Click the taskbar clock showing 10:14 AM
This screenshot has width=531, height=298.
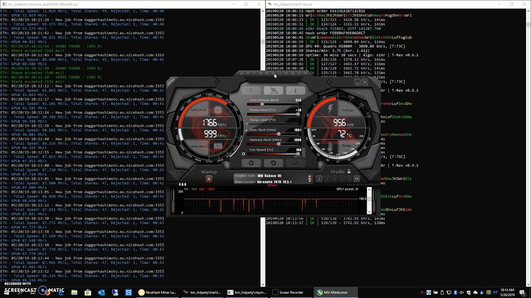[x=507, y=292]
